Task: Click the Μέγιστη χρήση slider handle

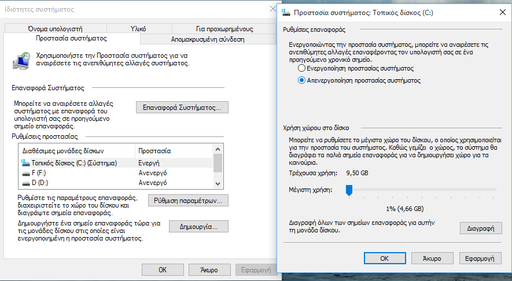Action: [349, 190]
